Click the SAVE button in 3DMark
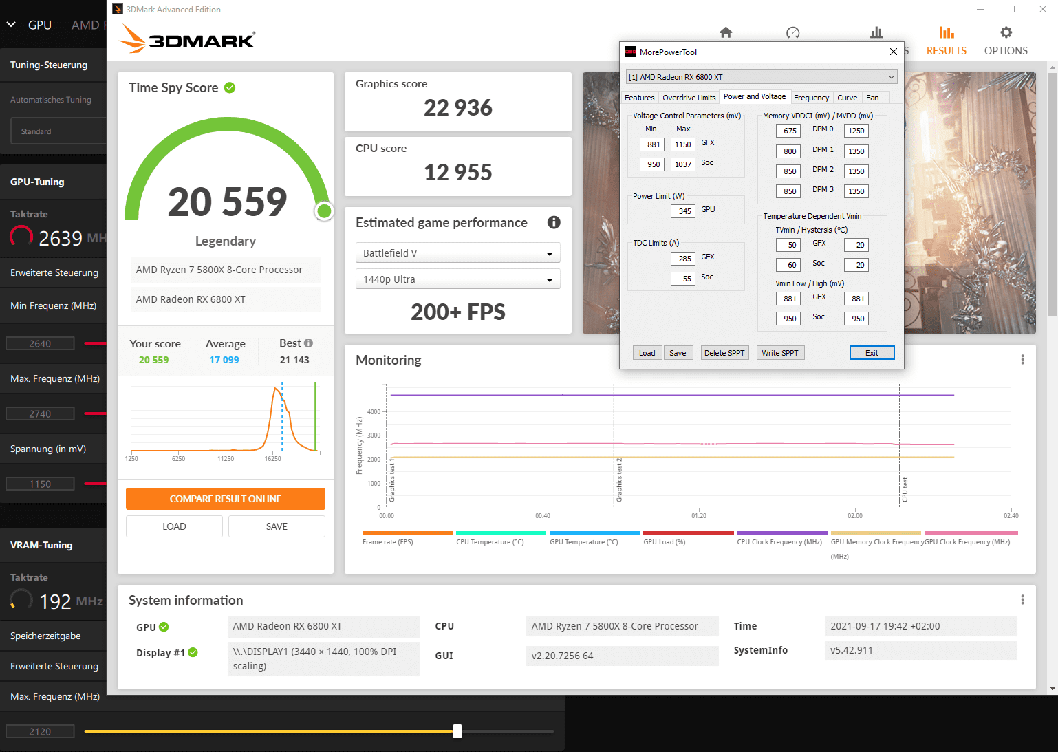Screen dimensions: 1058x752 point(277,526)
